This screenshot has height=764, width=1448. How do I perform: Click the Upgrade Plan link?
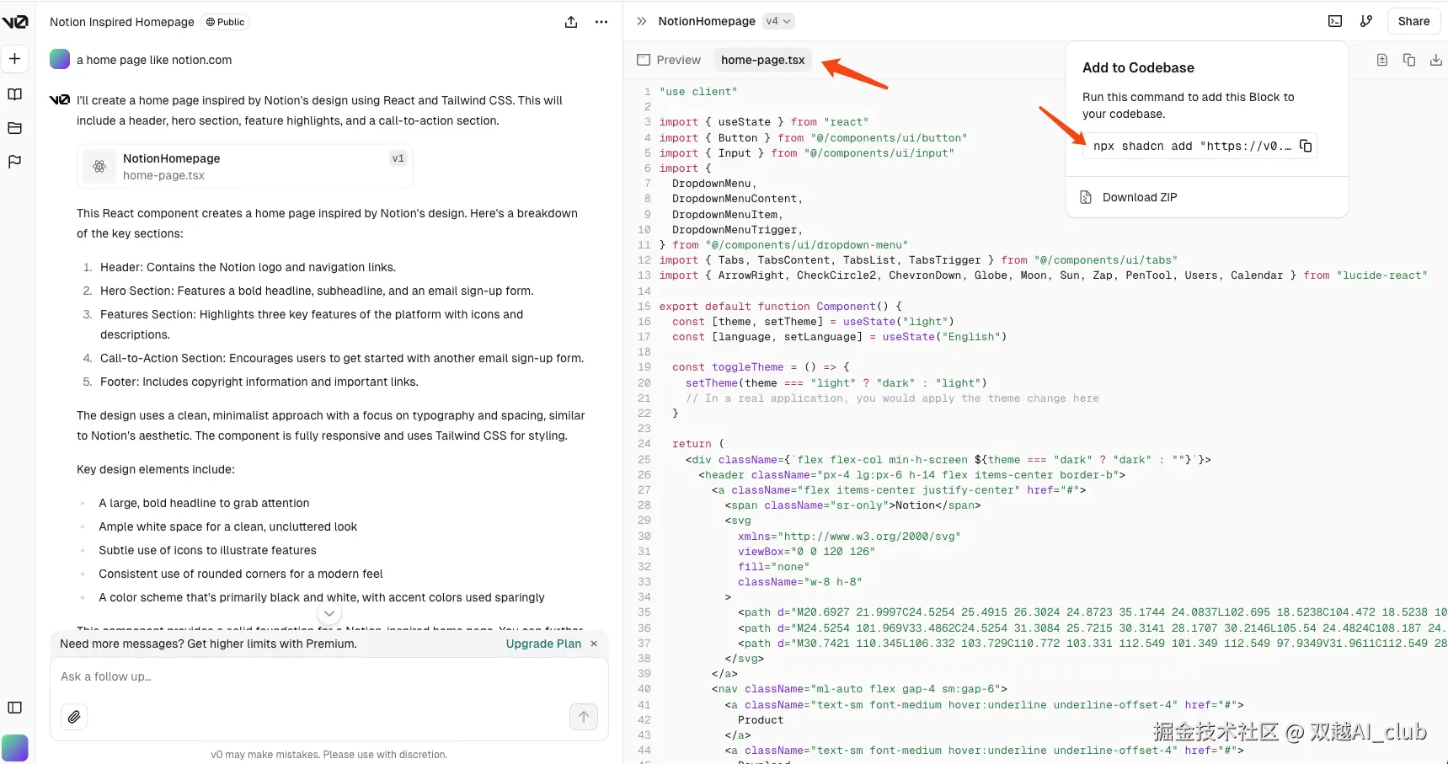(543, 644)
